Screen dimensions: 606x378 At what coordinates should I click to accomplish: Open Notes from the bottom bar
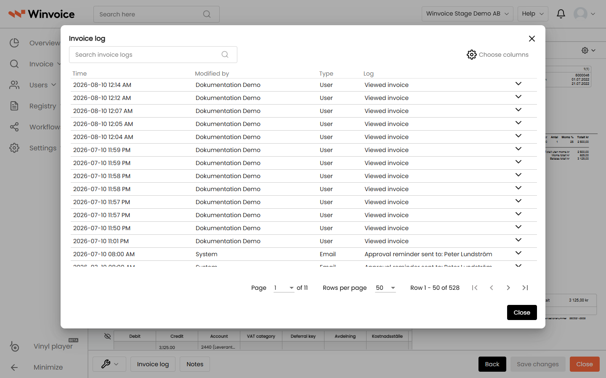pyautogui.click(x=195, y=364)
